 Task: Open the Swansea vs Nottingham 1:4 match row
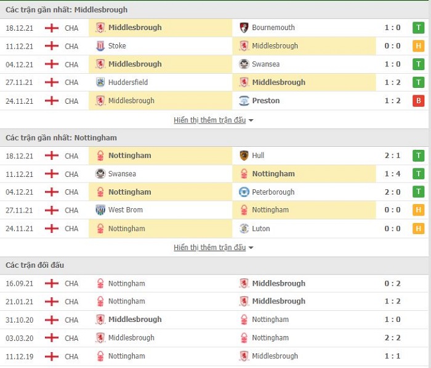(214, 174)
